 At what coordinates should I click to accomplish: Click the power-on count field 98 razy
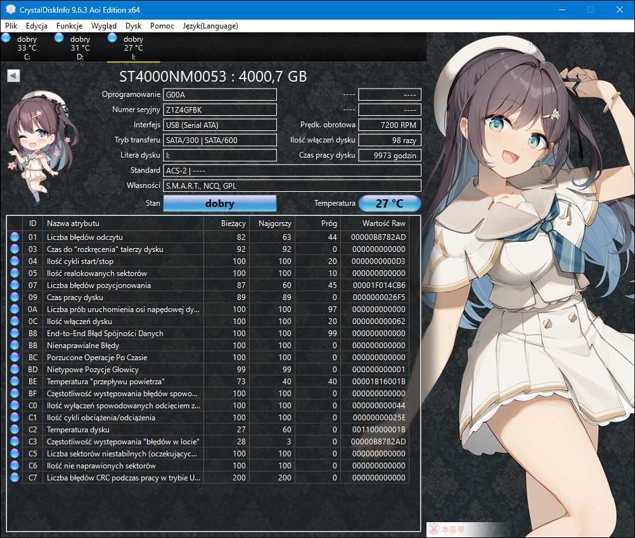tap(390, 140)
